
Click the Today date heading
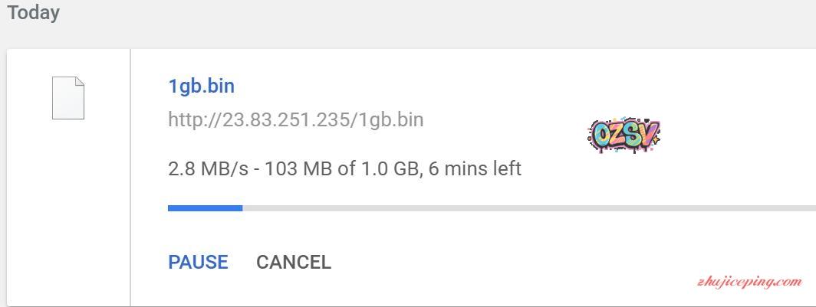point(34,13)
